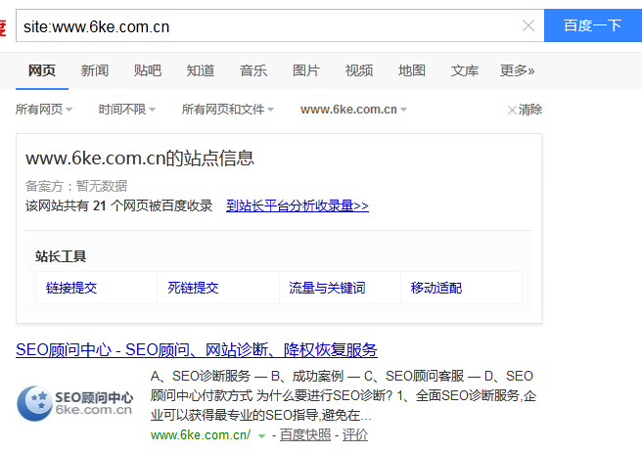The height and width of the screenshot is (453, 642).
Task: Open the 文库 tab
Action: (464, 70)
